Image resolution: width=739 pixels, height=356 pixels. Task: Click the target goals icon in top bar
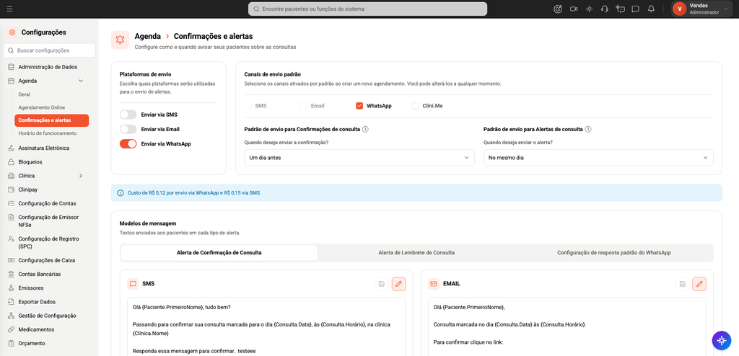tap(558, 9)
